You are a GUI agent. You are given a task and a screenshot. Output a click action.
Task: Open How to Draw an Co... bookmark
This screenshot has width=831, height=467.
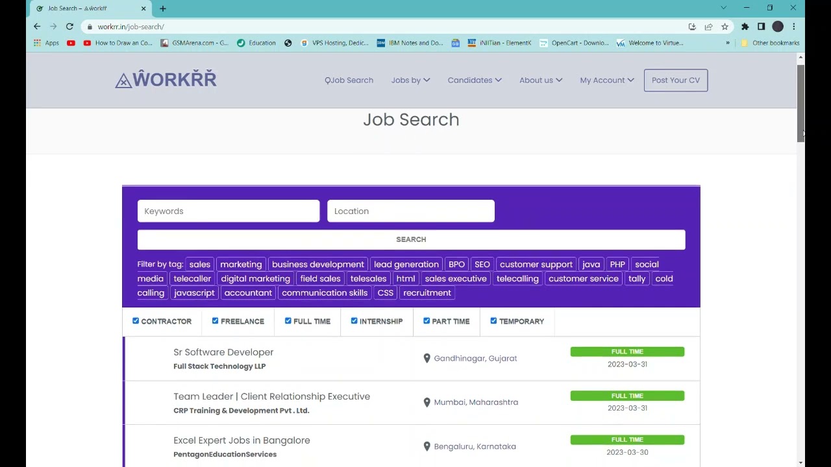tap(118, 43)
